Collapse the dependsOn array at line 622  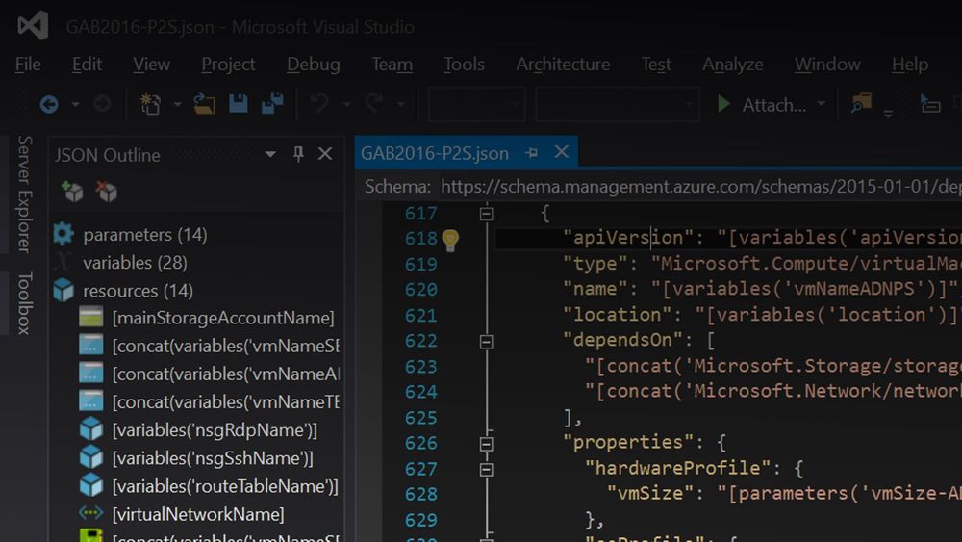click(486, 342)
